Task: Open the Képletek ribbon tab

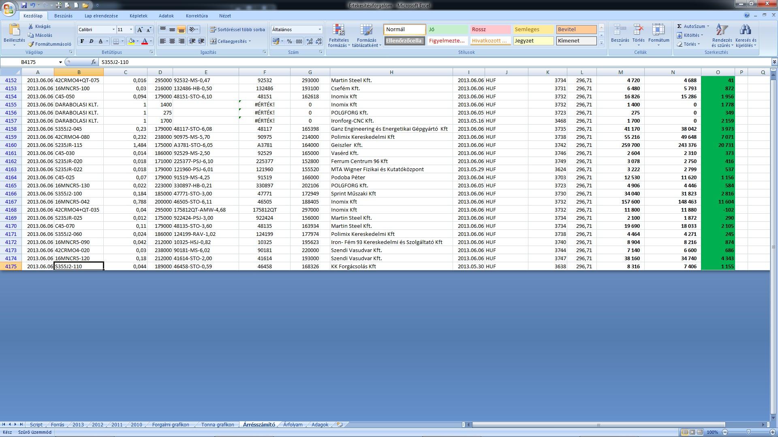Action: coord(139,16)
